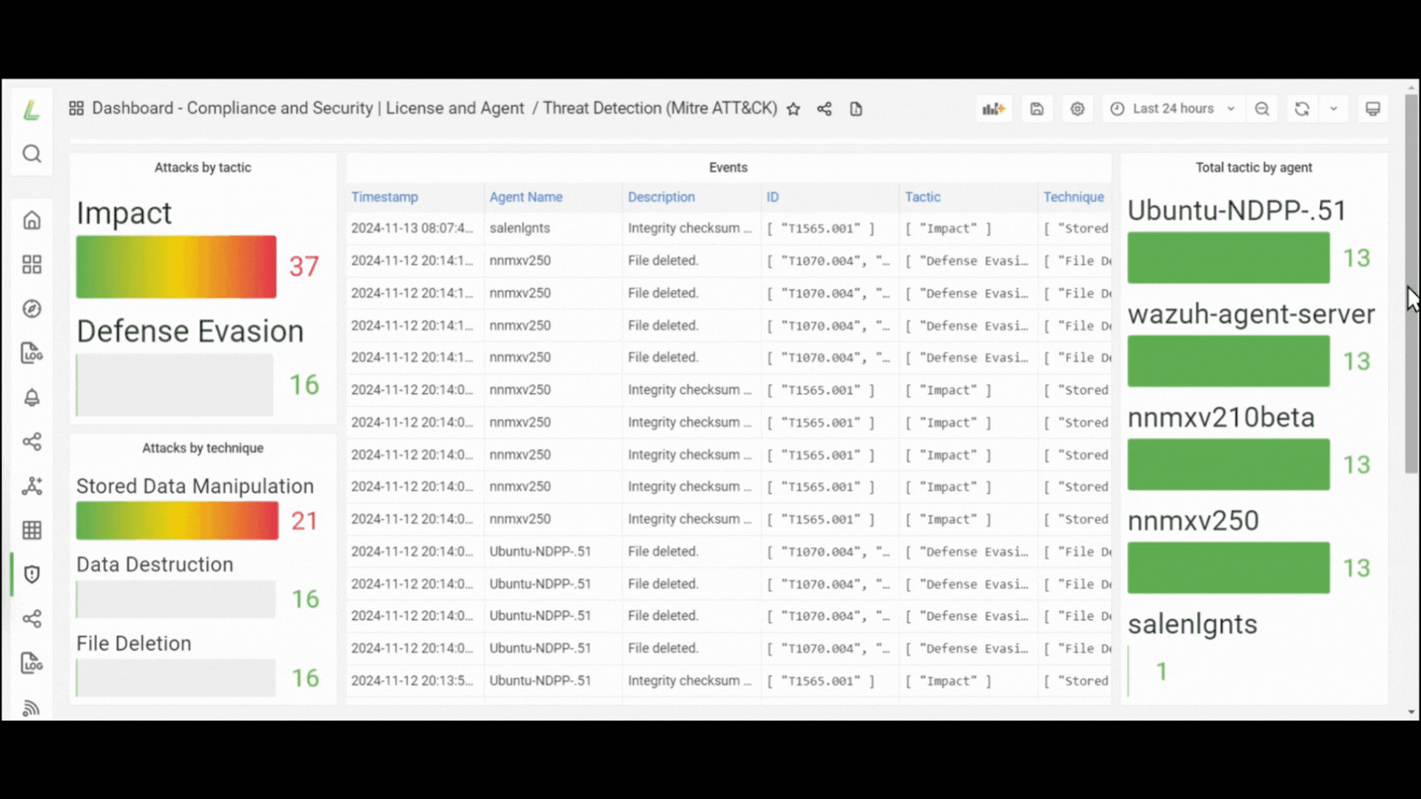Open Total tactic by agent panel menu
The height and width of the screenshot is (799, 1421).
1254,168
